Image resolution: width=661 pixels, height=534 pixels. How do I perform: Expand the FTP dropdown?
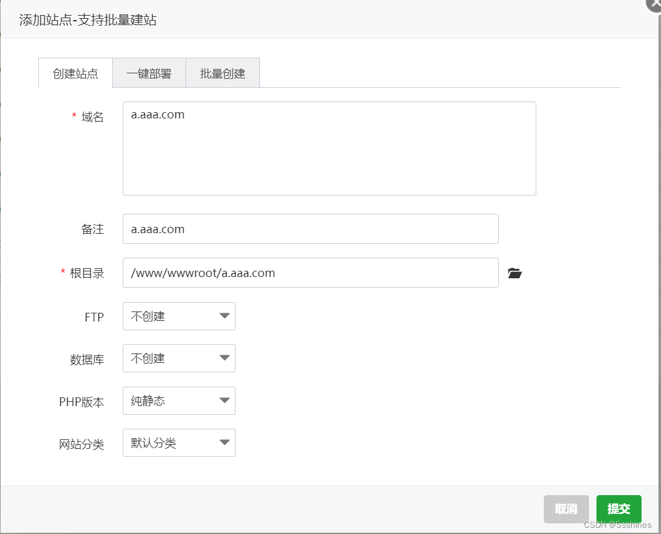pos(179,317)
